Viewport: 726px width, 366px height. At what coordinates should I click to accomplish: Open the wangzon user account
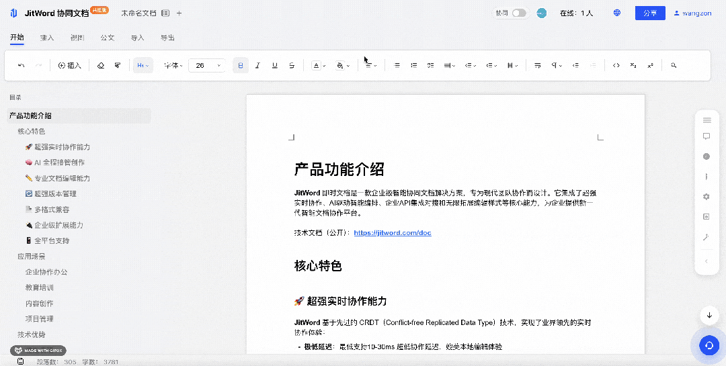coord(692,13)
